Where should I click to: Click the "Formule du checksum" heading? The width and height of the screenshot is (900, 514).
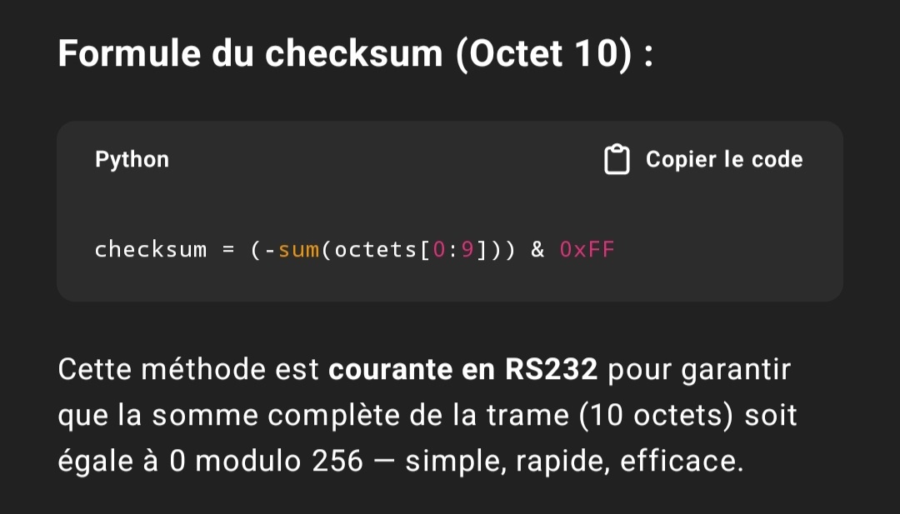(x=250, y=54)
